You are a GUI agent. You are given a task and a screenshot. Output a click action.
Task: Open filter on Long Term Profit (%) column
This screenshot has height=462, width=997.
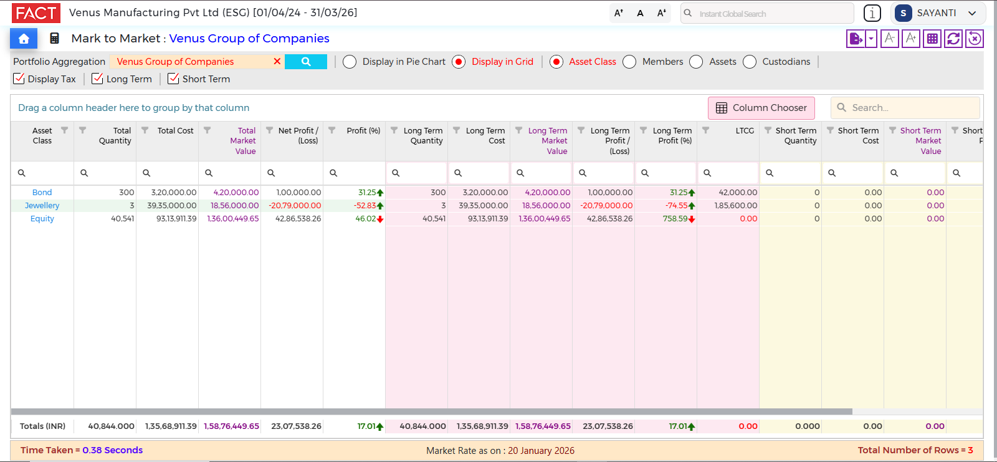[x=643, y=130]
